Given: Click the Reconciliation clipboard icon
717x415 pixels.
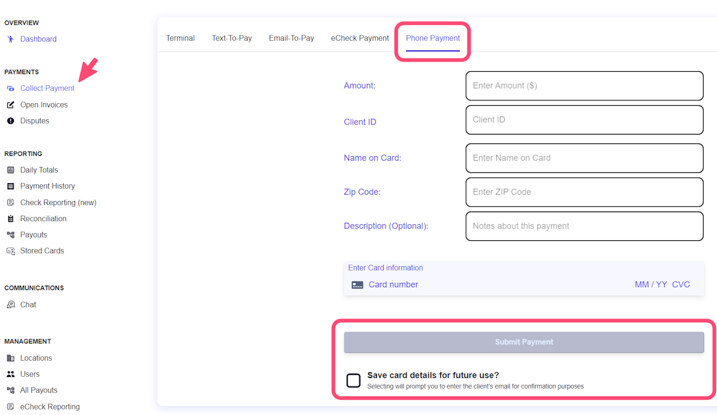Looking at the screenshot, I should coord(11,219).
